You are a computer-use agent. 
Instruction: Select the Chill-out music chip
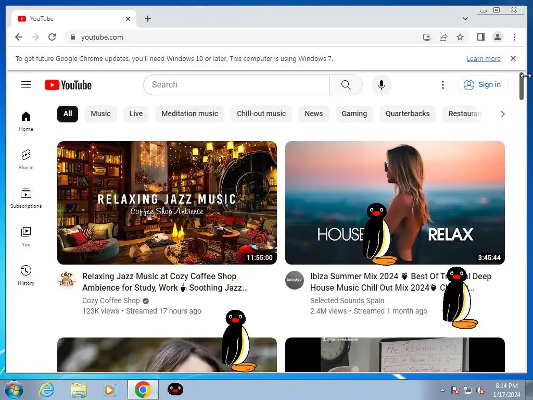pyautogui.click(x=261, y=114)
